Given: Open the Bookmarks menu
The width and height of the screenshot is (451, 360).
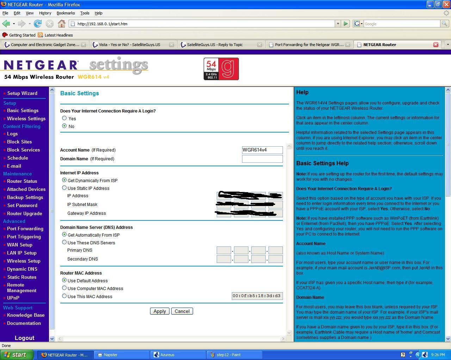Looking at the screenshot, I should point(66,13).
